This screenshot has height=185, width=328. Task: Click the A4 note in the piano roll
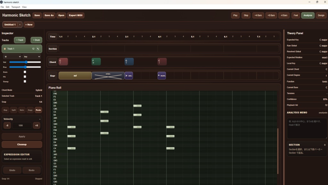tap(104, 121)
